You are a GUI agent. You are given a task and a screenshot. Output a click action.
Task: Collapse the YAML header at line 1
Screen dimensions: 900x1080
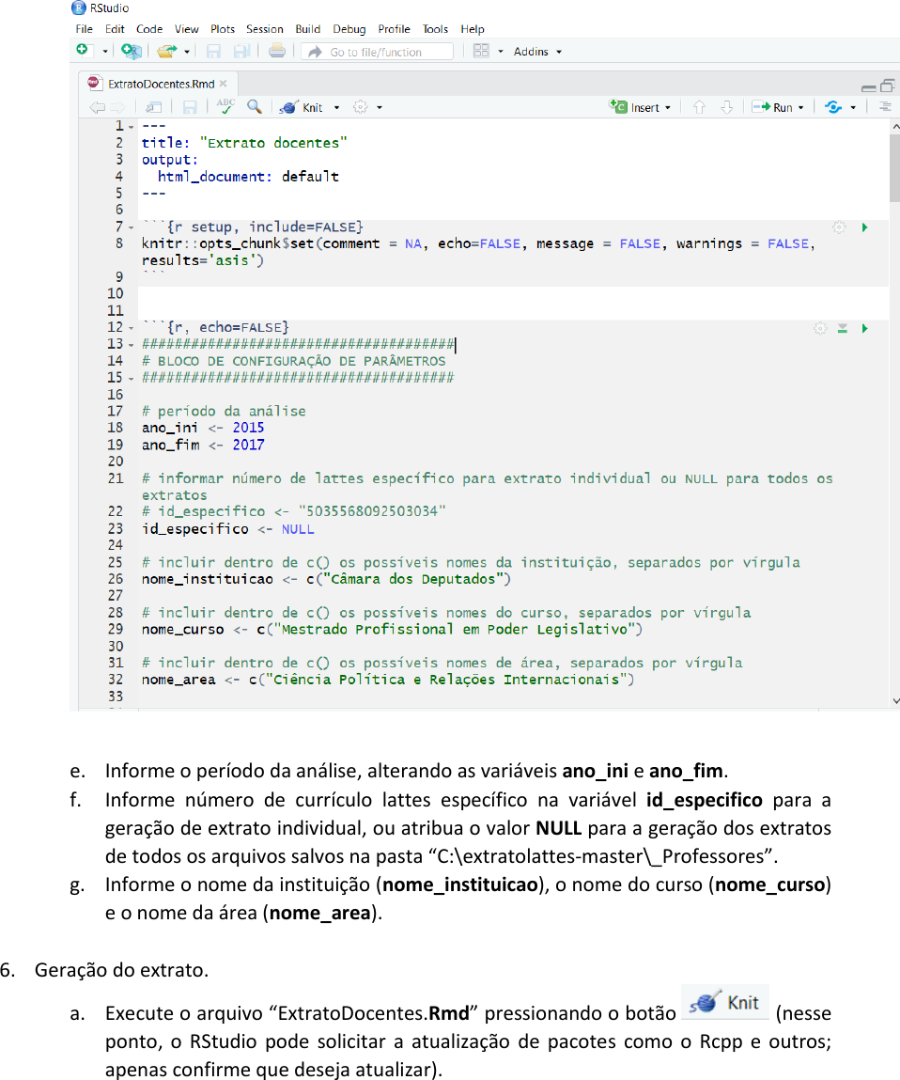[131, 127]
